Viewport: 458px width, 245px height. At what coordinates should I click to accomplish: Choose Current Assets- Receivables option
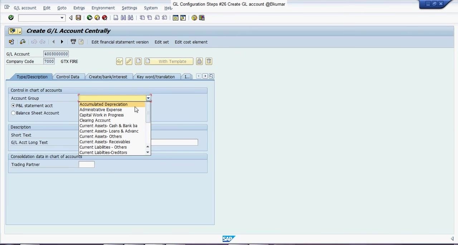tap(112, 142)
